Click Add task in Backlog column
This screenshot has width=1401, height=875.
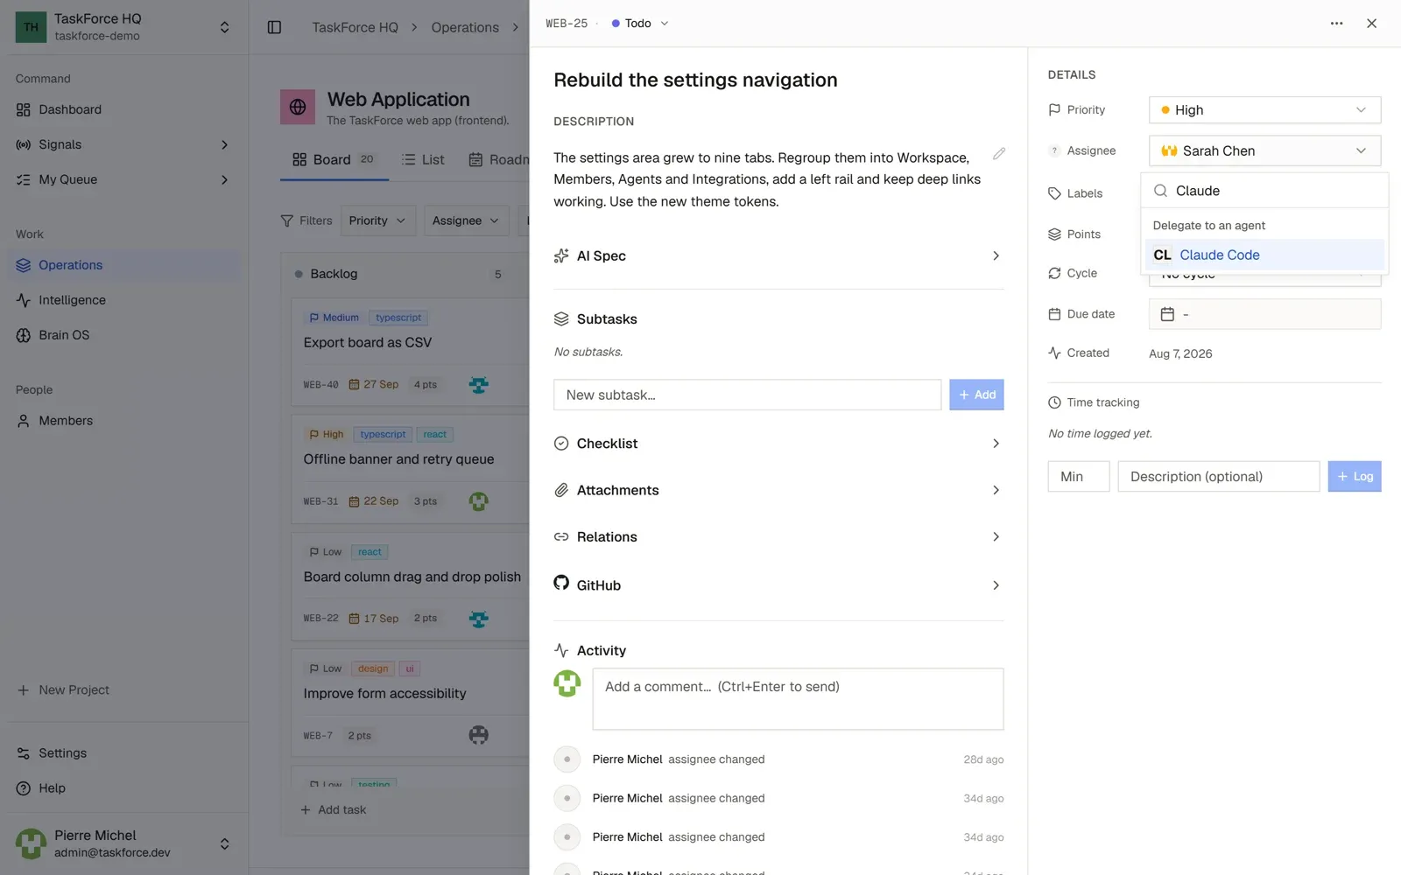(334, 810)
